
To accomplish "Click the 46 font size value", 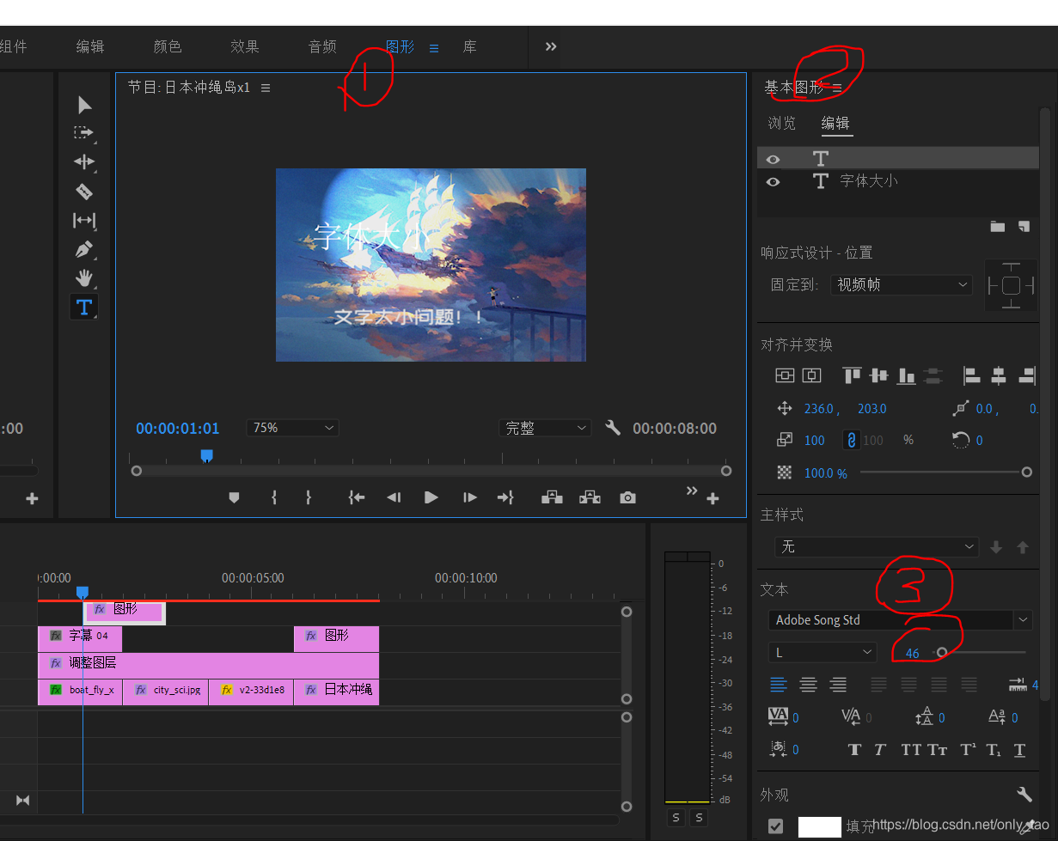I will click(x=913, y=654).
